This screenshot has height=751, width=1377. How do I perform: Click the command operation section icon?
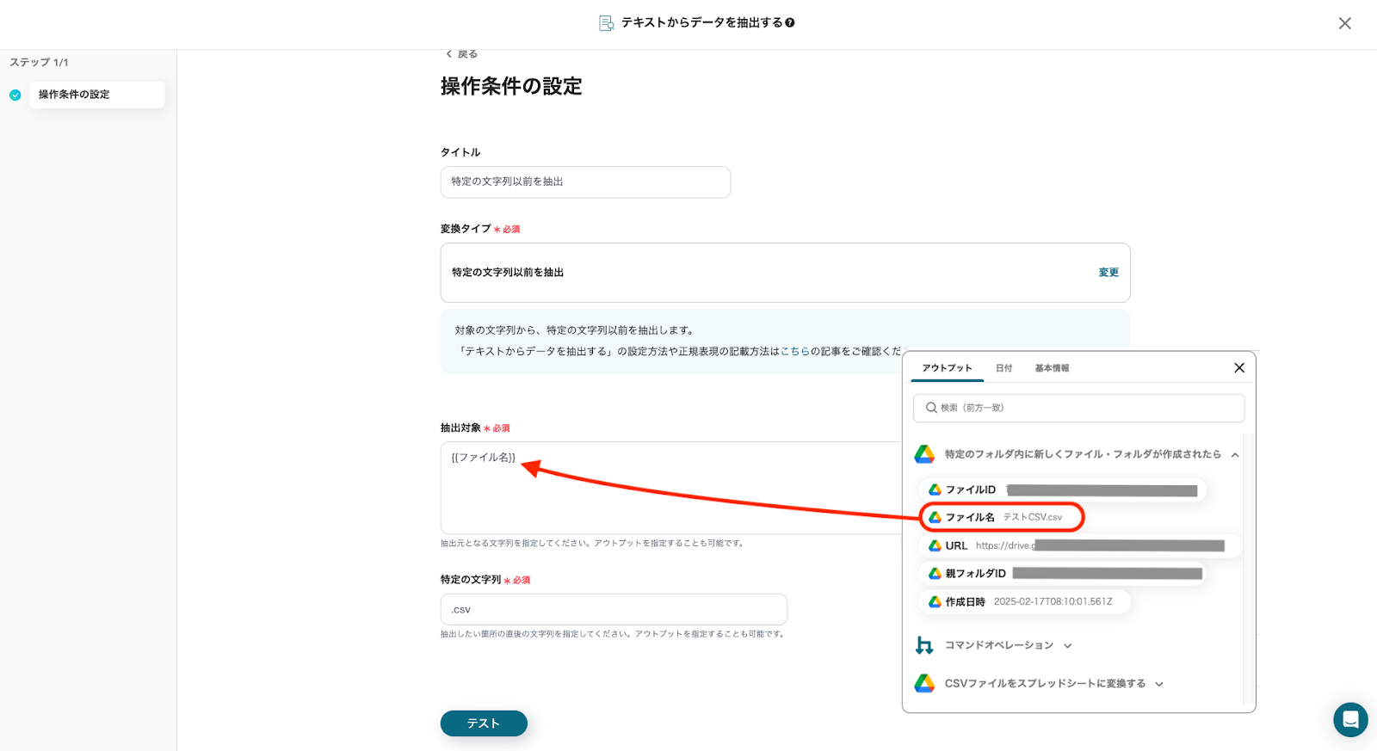(924, 645)
